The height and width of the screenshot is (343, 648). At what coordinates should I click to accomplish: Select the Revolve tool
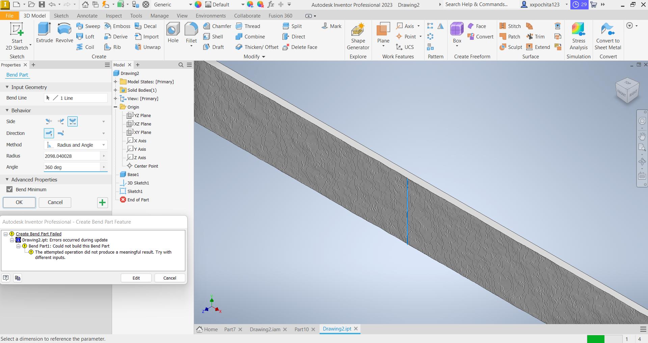coord(64,33)
